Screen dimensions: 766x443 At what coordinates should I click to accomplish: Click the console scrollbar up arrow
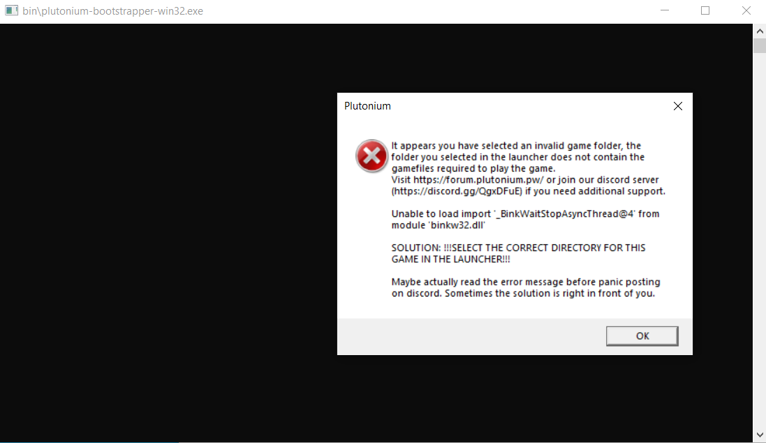click(760, 31)
